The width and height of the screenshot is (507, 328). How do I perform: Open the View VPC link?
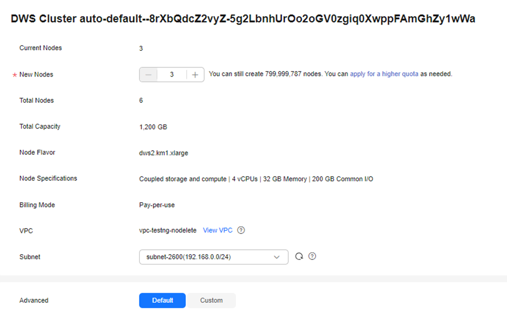pyautogui.click(x=218, y=230)
